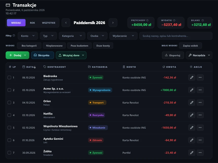Switch to the ROK period tab
The height and width of the screenshot is (163, 218).
coord(32,23)
